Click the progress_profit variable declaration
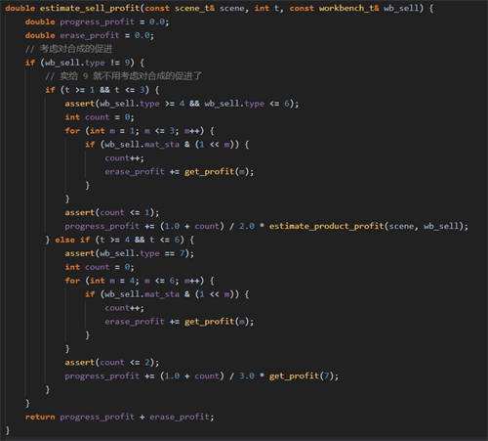This screenshot has width=488, height=441. point(97,22)
